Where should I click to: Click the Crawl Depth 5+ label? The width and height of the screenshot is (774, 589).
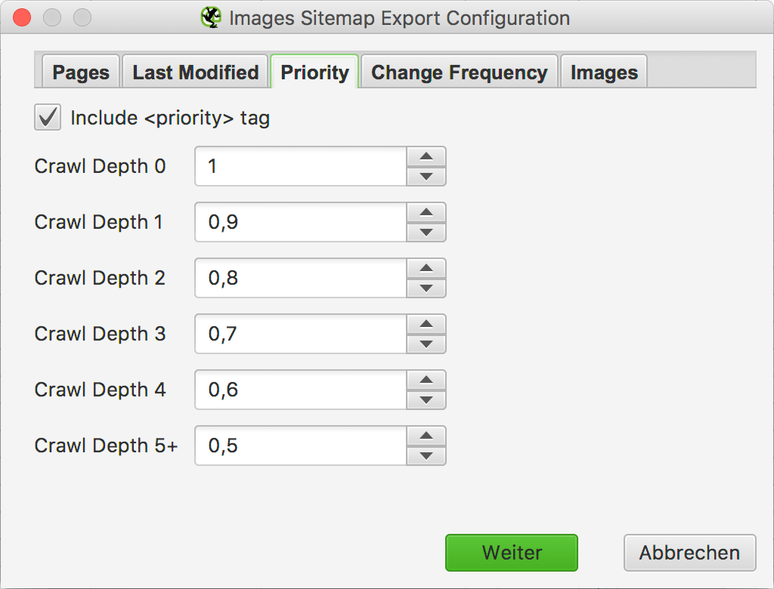click(x=106, y=446)
